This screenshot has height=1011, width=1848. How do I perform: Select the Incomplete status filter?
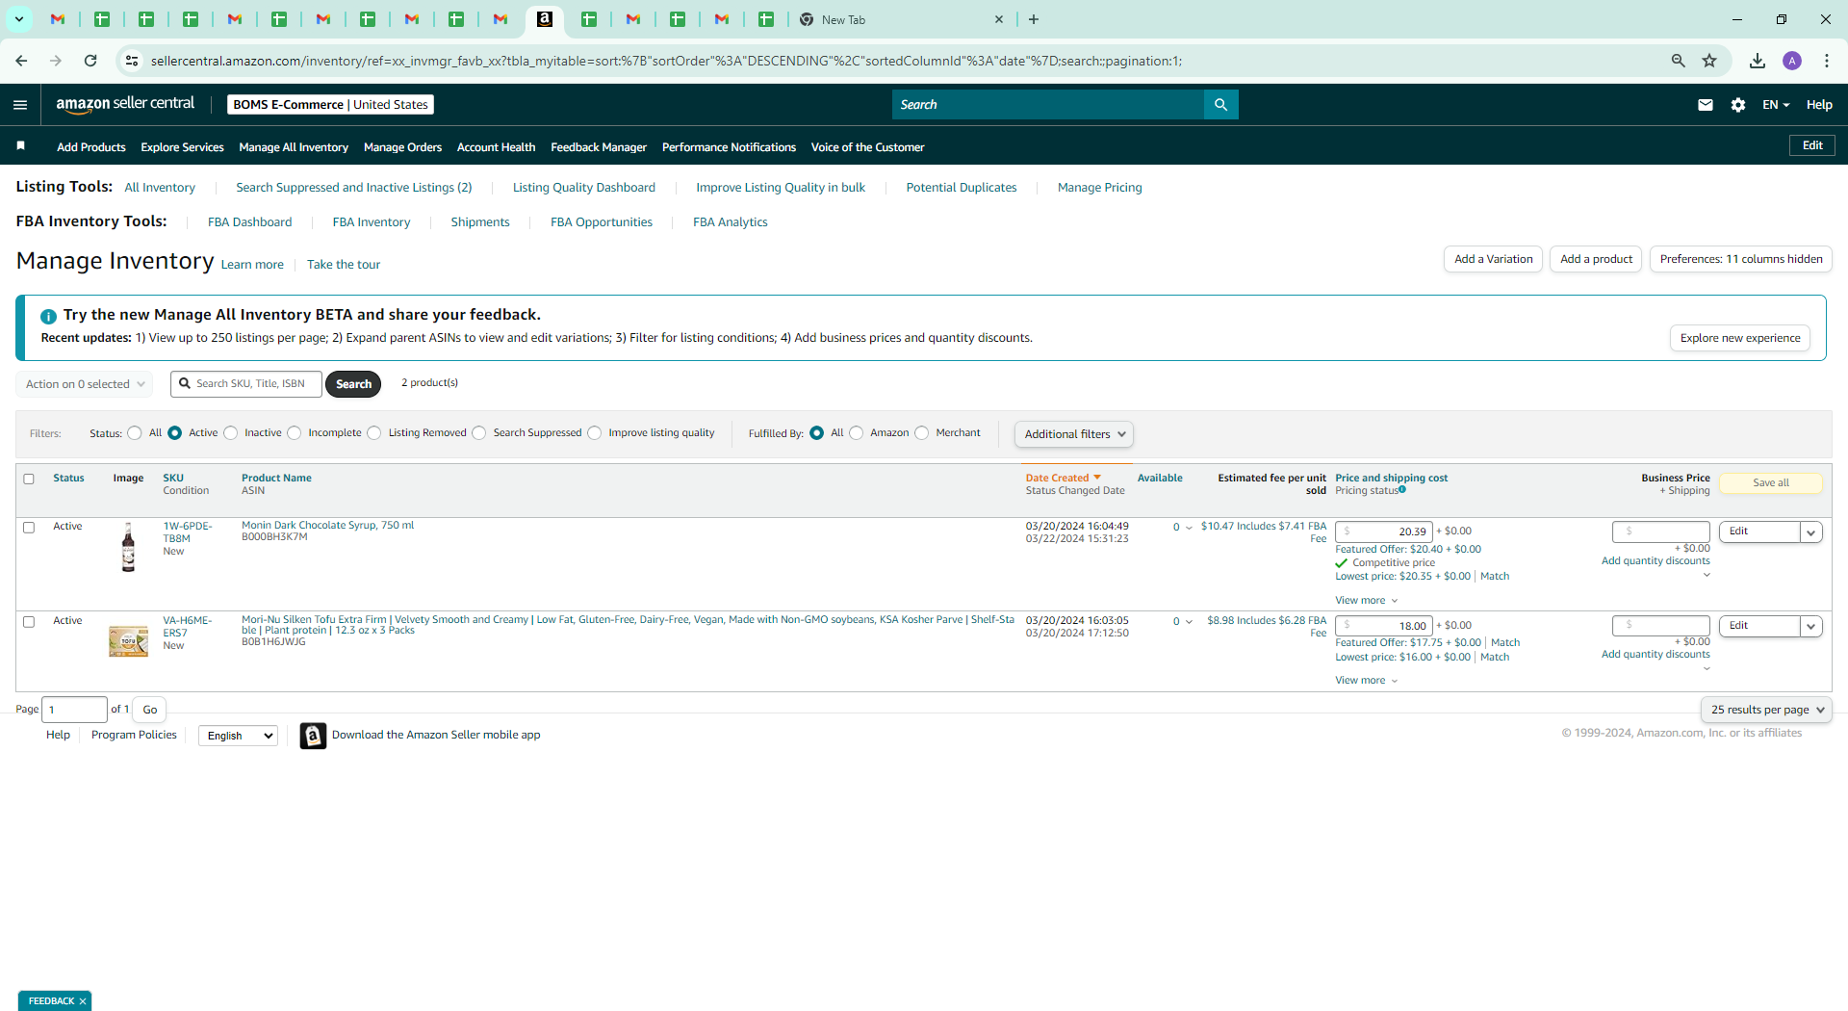point(295,433)
